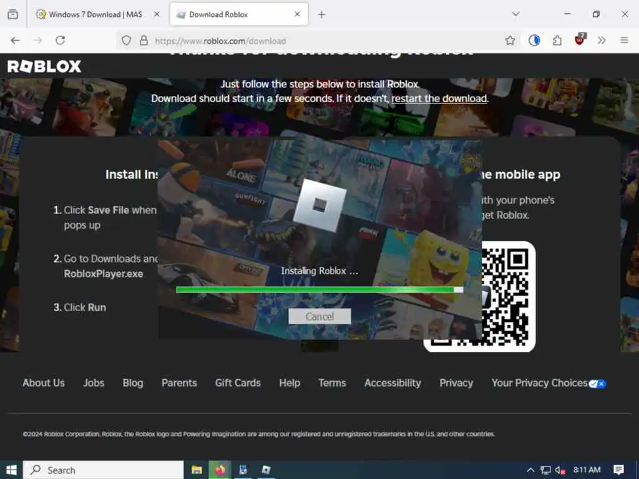Open tracking protection shield icon
639x479 pixels.
pos(126,41)
